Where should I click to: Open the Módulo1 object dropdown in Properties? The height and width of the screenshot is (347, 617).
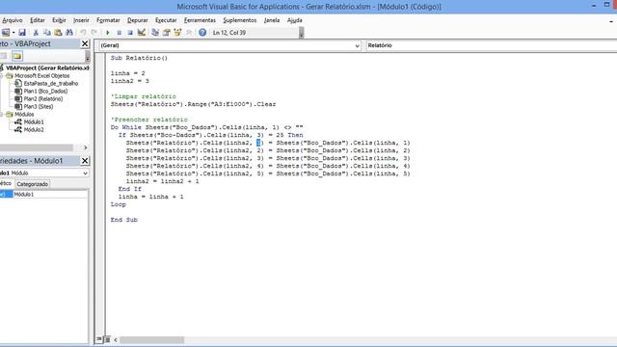pyautogui.click(x=85, y=173)
